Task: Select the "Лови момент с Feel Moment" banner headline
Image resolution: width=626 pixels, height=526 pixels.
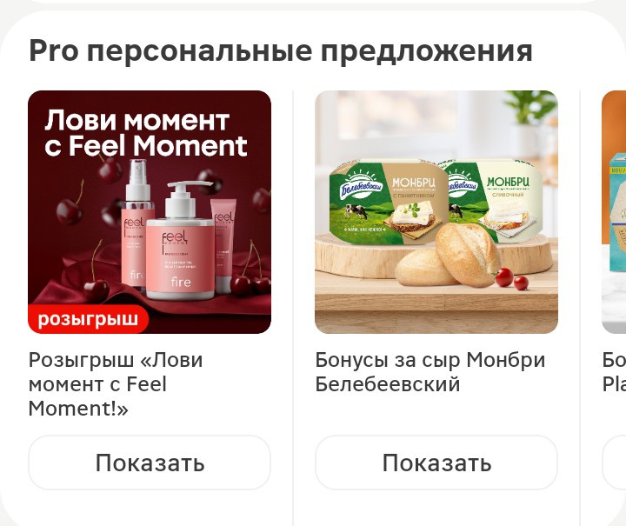Action: tap(146, 133)
